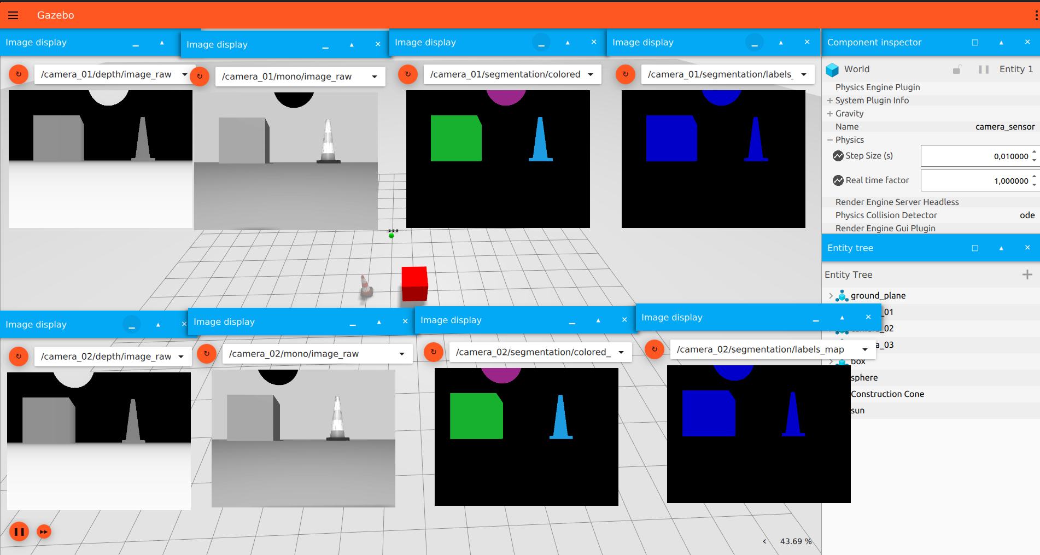Expand the ground_plane entity in Entity Tree
Image resolution: width=1040 pixels, height=555 pixels.
(832, 295)
